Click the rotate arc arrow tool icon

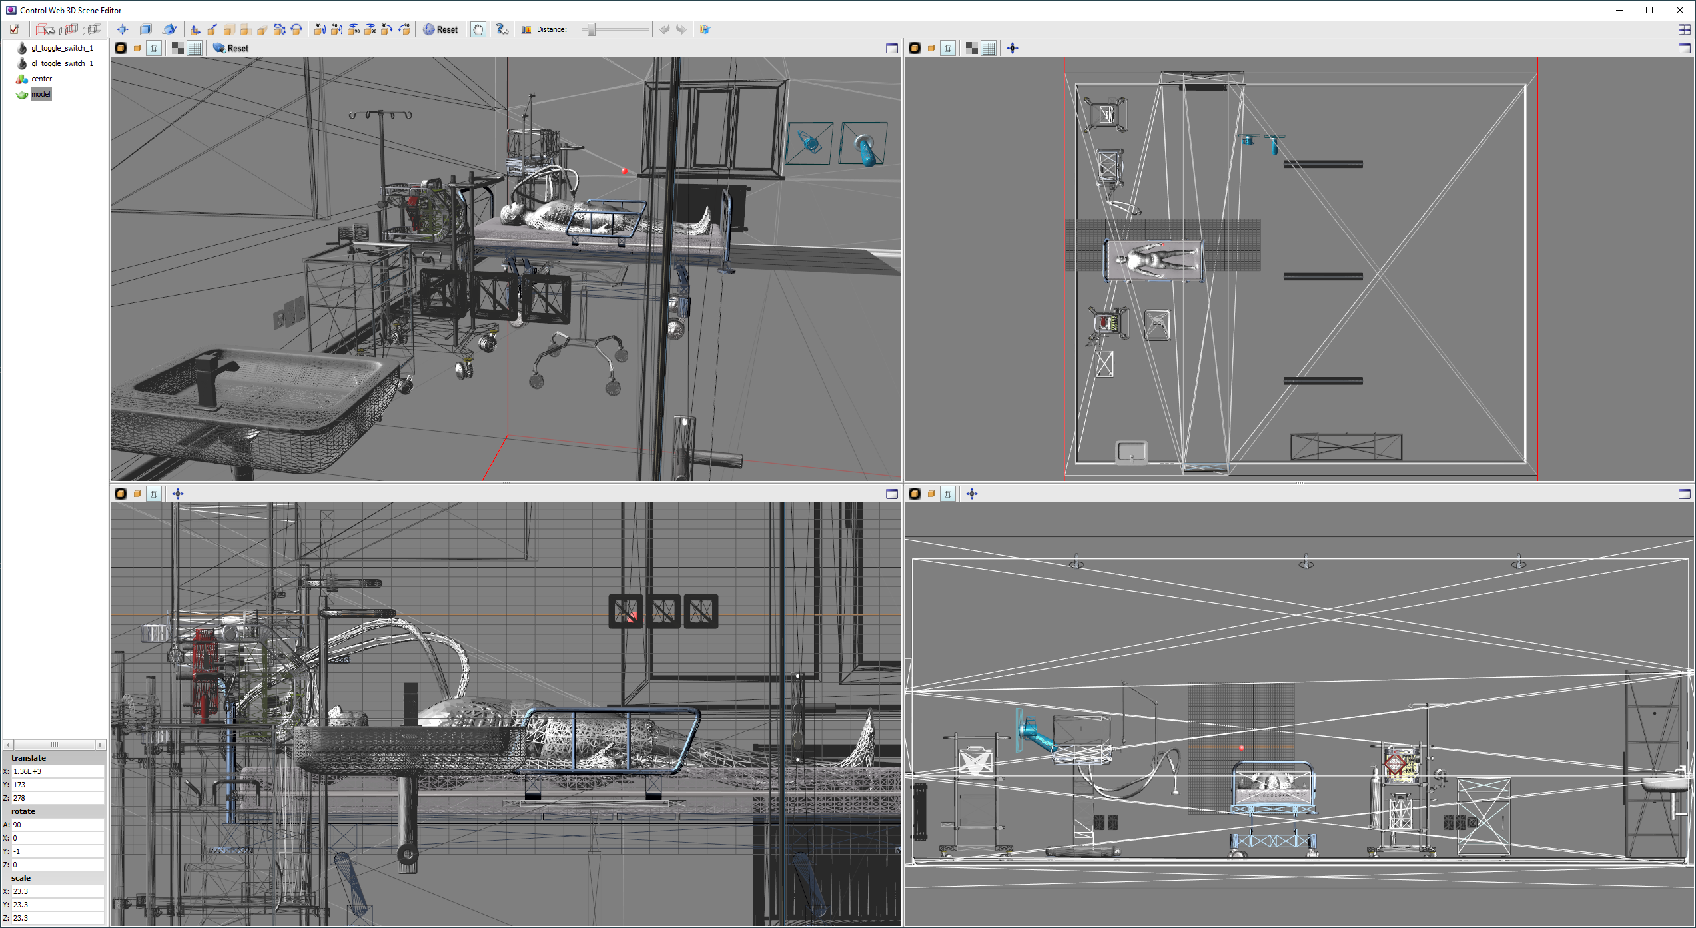coord(296,29)
